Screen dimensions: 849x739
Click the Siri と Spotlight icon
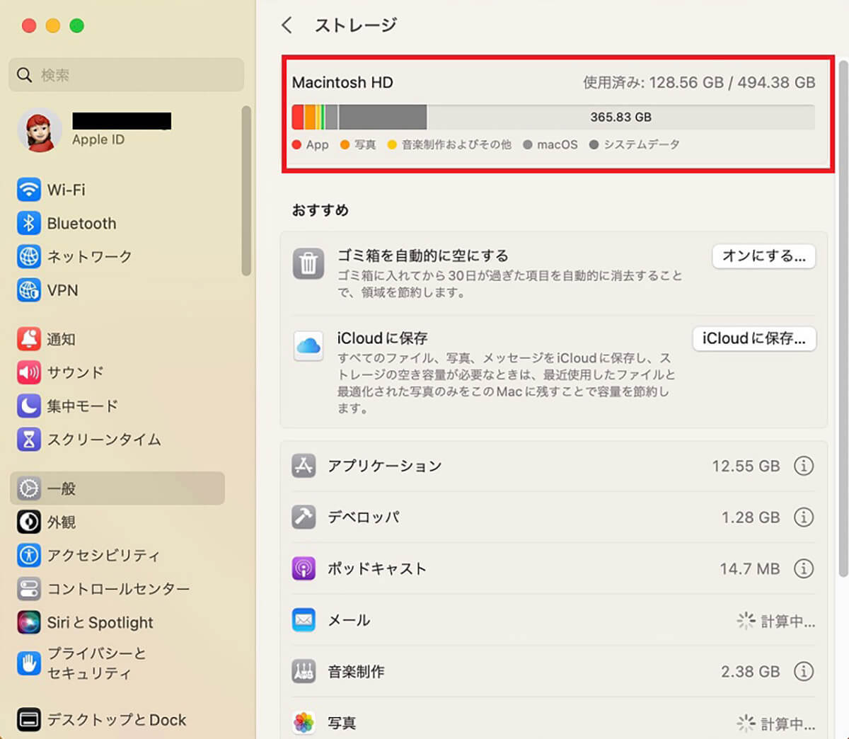[29, 622]
